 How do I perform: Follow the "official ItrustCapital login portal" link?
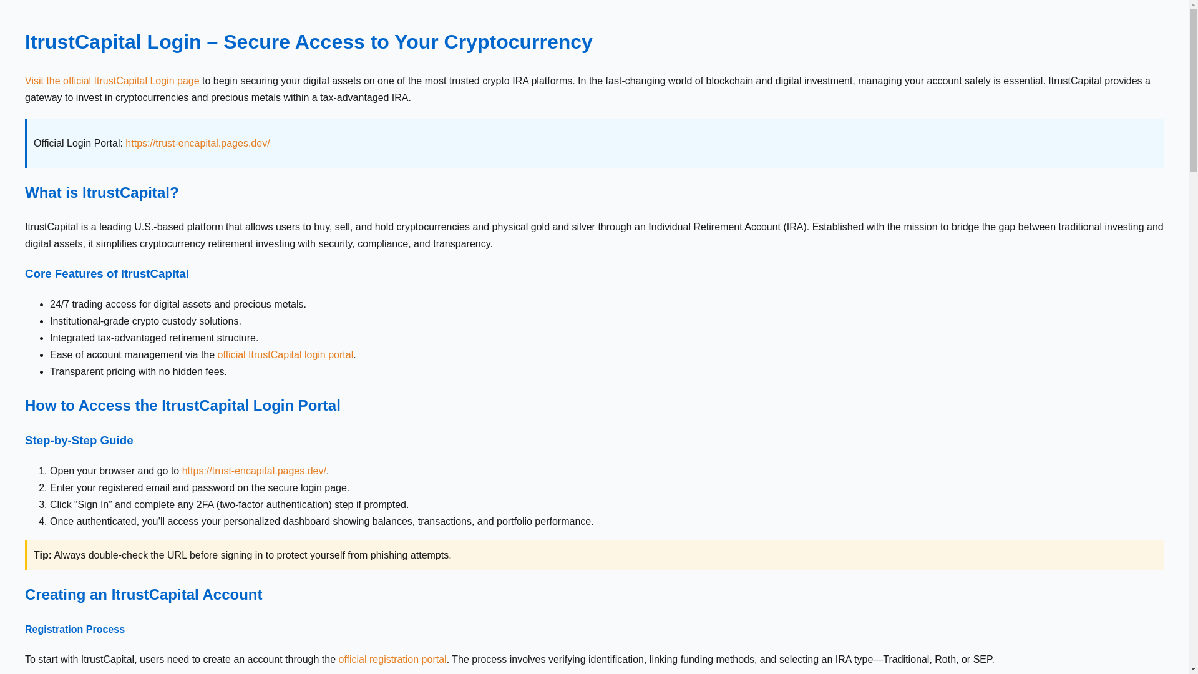[285, 355]
